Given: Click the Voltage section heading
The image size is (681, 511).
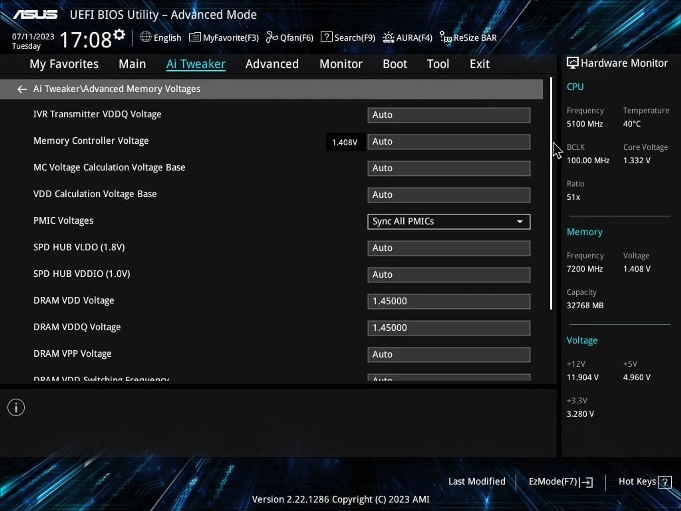Looking at the screenshot, I should pos(582,340).
